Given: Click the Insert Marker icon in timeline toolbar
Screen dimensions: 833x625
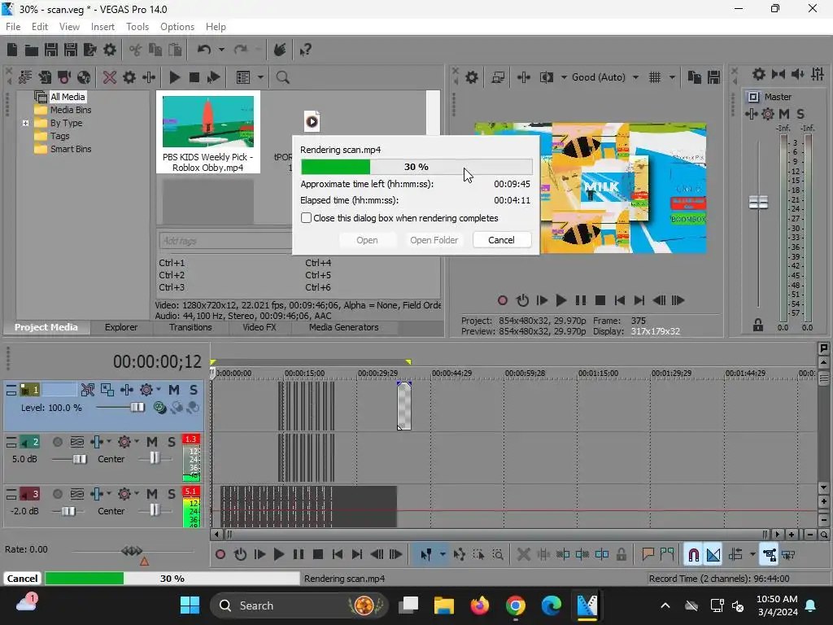Looking at the screenshot, I should pyautogui.click(x=648, y=555).
